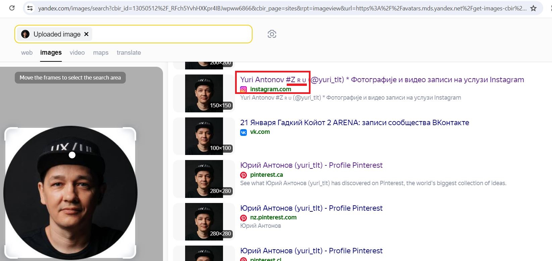Open site information icon in address bar

(x=30, y=8)
